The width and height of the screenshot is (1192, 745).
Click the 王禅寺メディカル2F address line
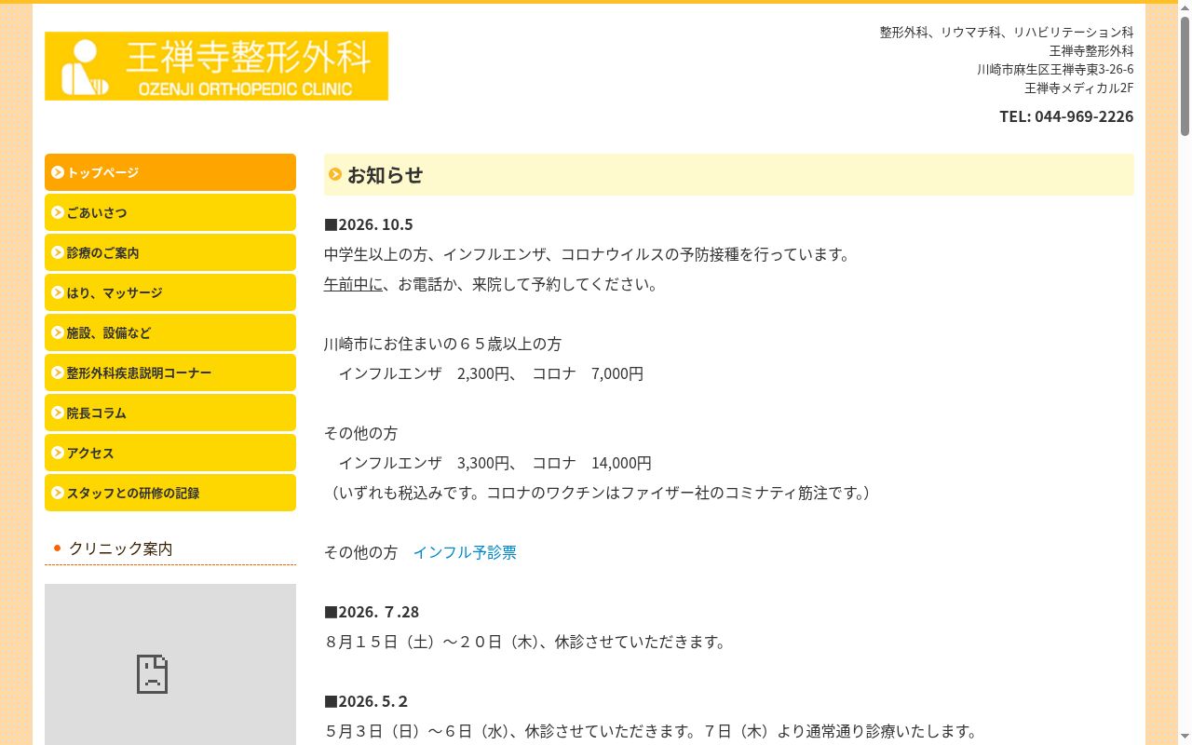pyautogui.click(x=1079, y=88)
